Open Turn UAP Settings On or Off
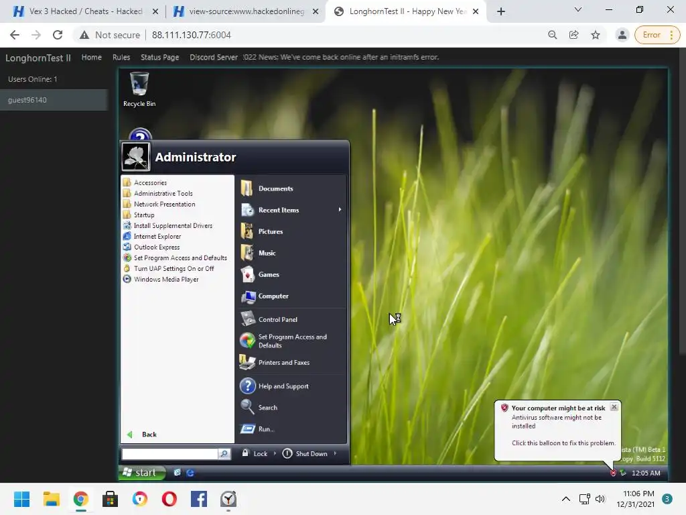The height and width of the screenshot is (515, 686). click(174, 268)
